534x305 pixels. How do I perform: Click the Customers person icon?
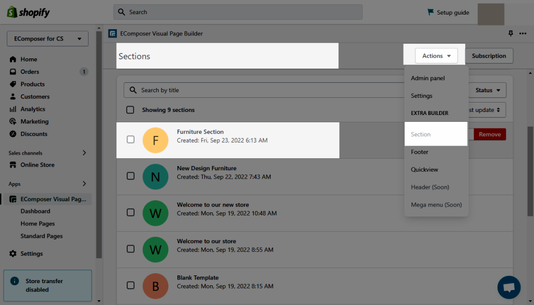(x=13, y=97)
